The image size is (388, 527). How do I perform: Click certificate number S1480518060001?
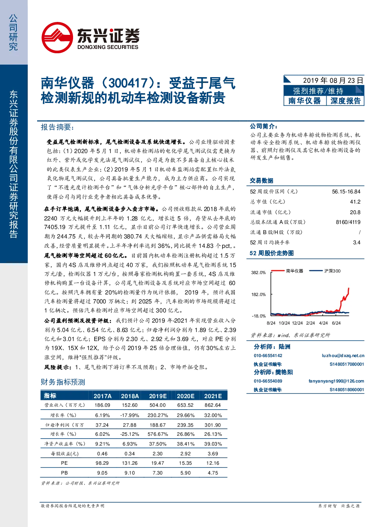click(x=347, y=390)
